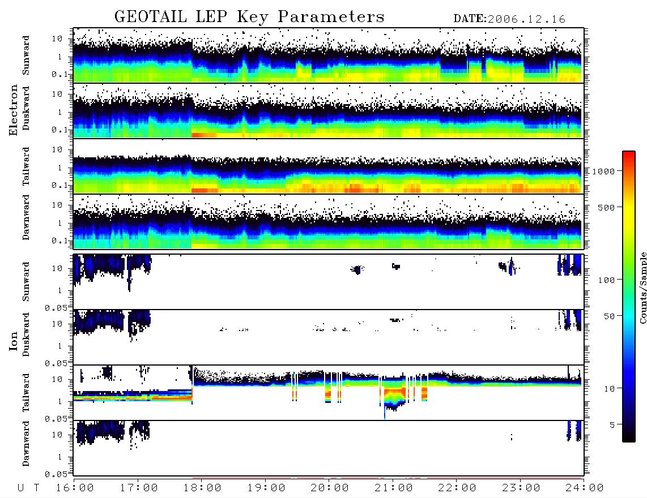
Task: Open the Ion Dawnward spectrogram panel
Action: coord(329,448)
